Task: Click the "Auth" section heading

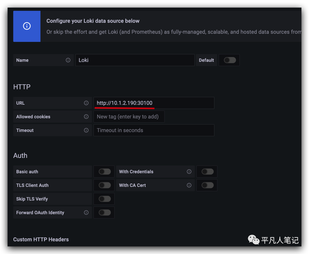Action: coord(20,156)
